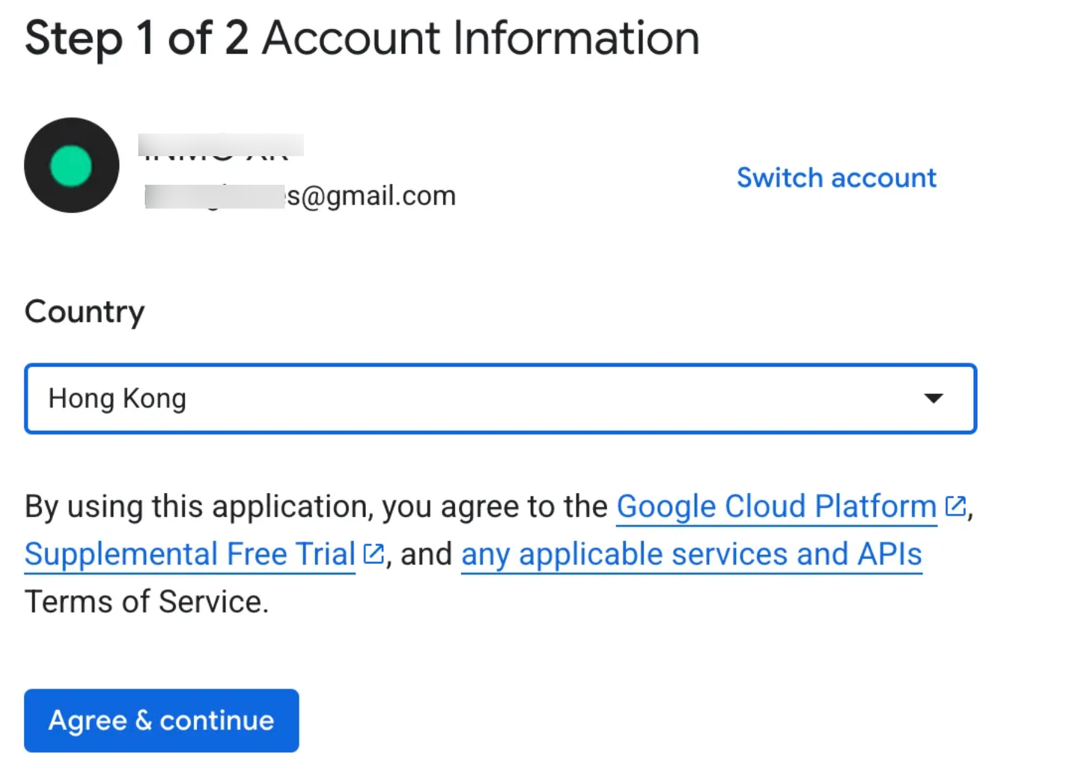The width and height of the screenshot is (1075, 776).
Task: Click the word 'and' between the links
Action: coord(426,554)
